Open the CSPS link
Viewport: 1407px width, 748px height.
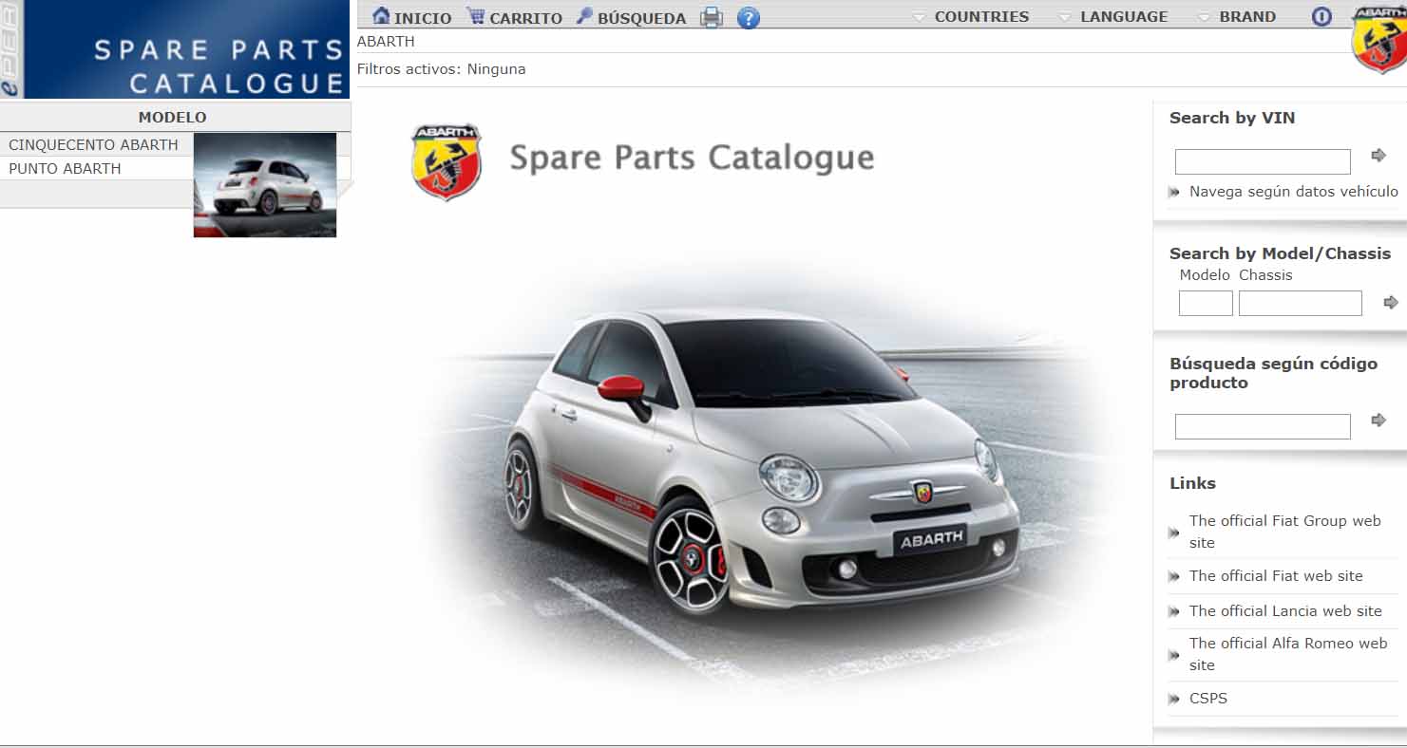(x=1208, y=699)
